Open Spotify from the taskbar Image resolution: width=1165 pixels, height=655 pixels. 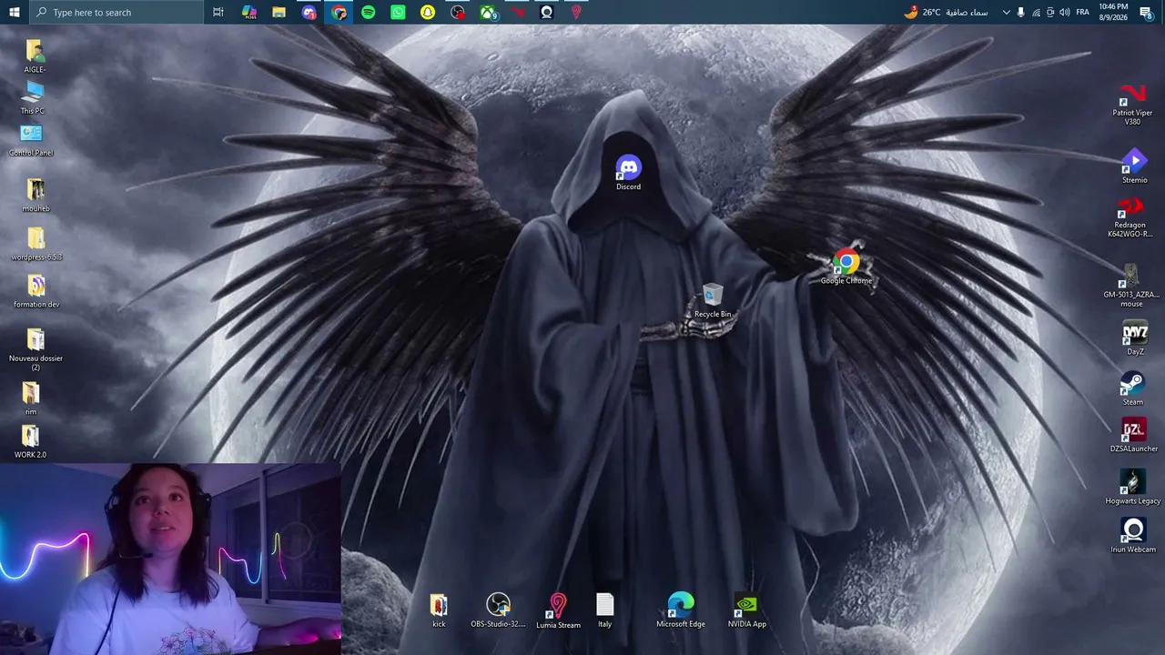368,12
